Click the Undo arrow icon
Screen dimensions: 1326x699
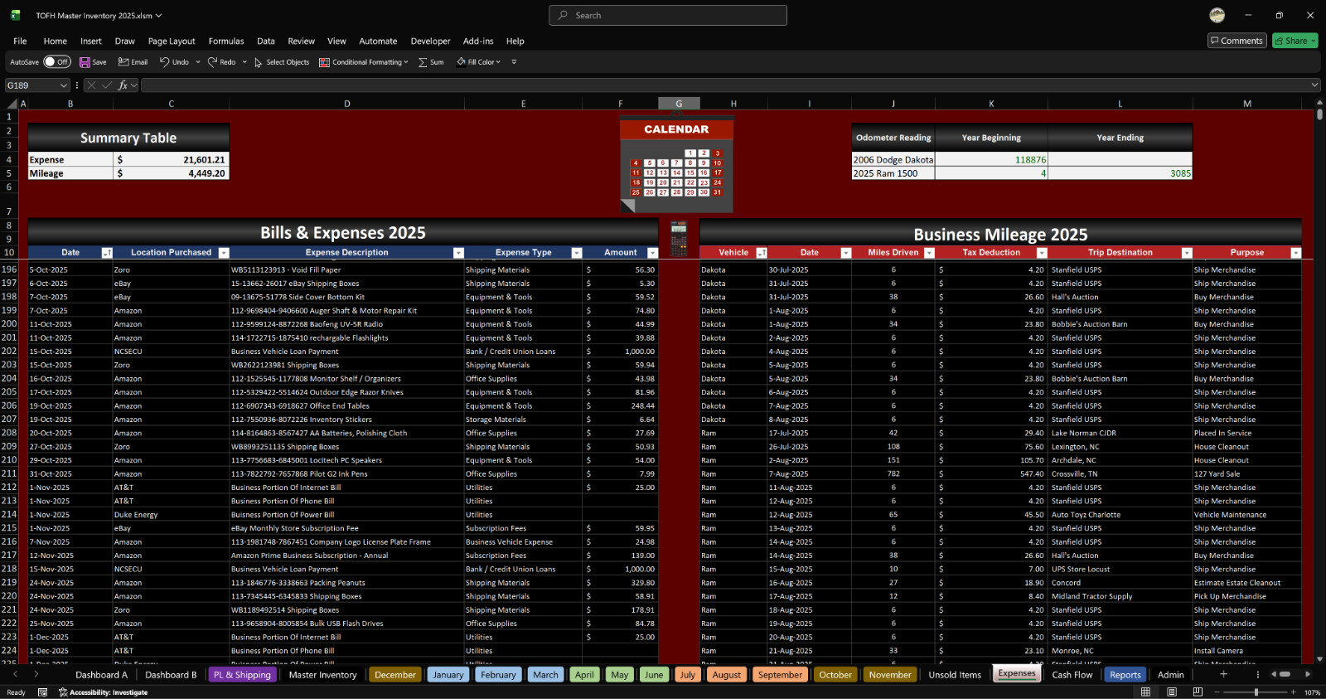tap(164, 62)
